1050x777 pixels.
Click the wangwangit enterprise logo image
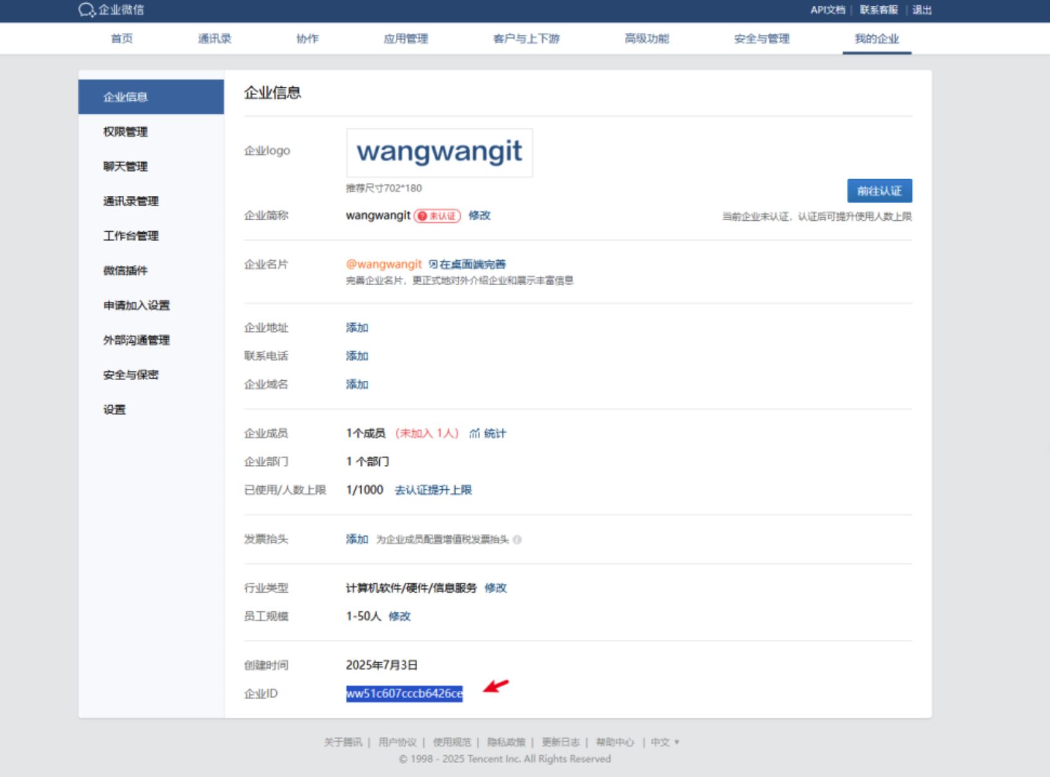click(440, 153)
